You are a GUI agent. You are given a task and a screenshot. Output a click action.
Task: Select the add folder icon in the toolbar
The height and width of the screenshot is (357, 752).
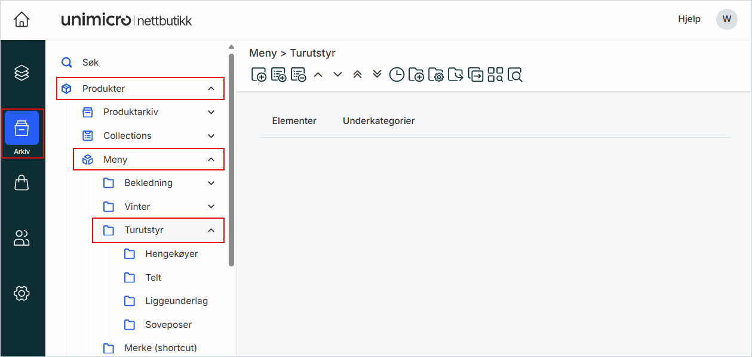[x=416, y=74]
